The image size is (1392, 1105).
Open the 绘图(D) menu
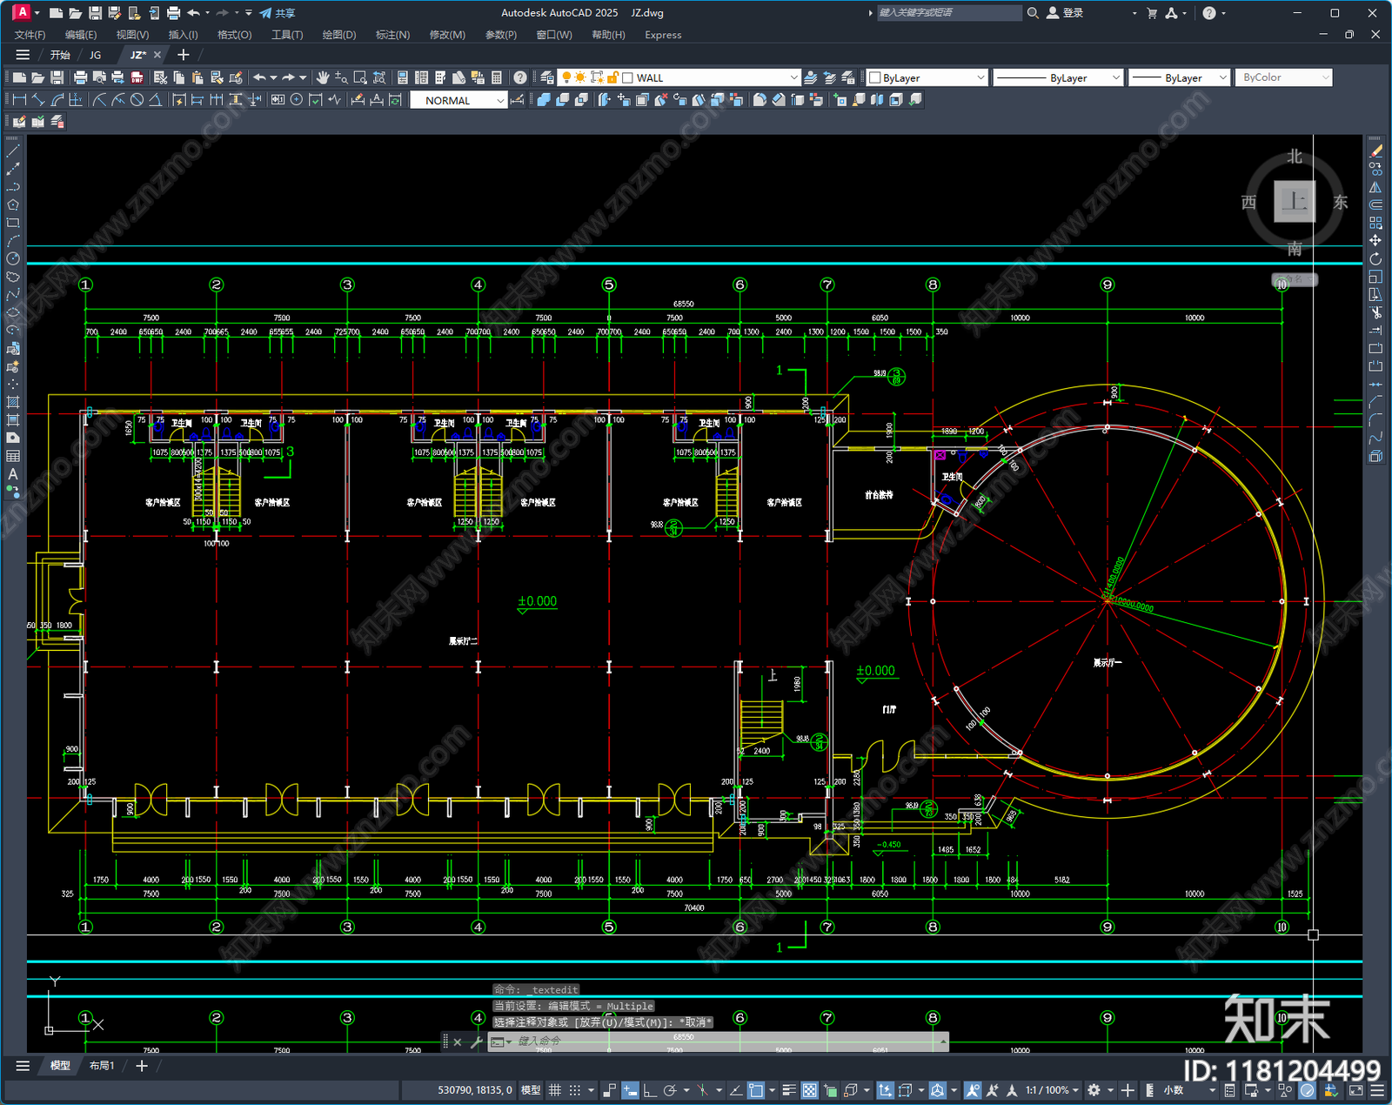pos(338,35)
